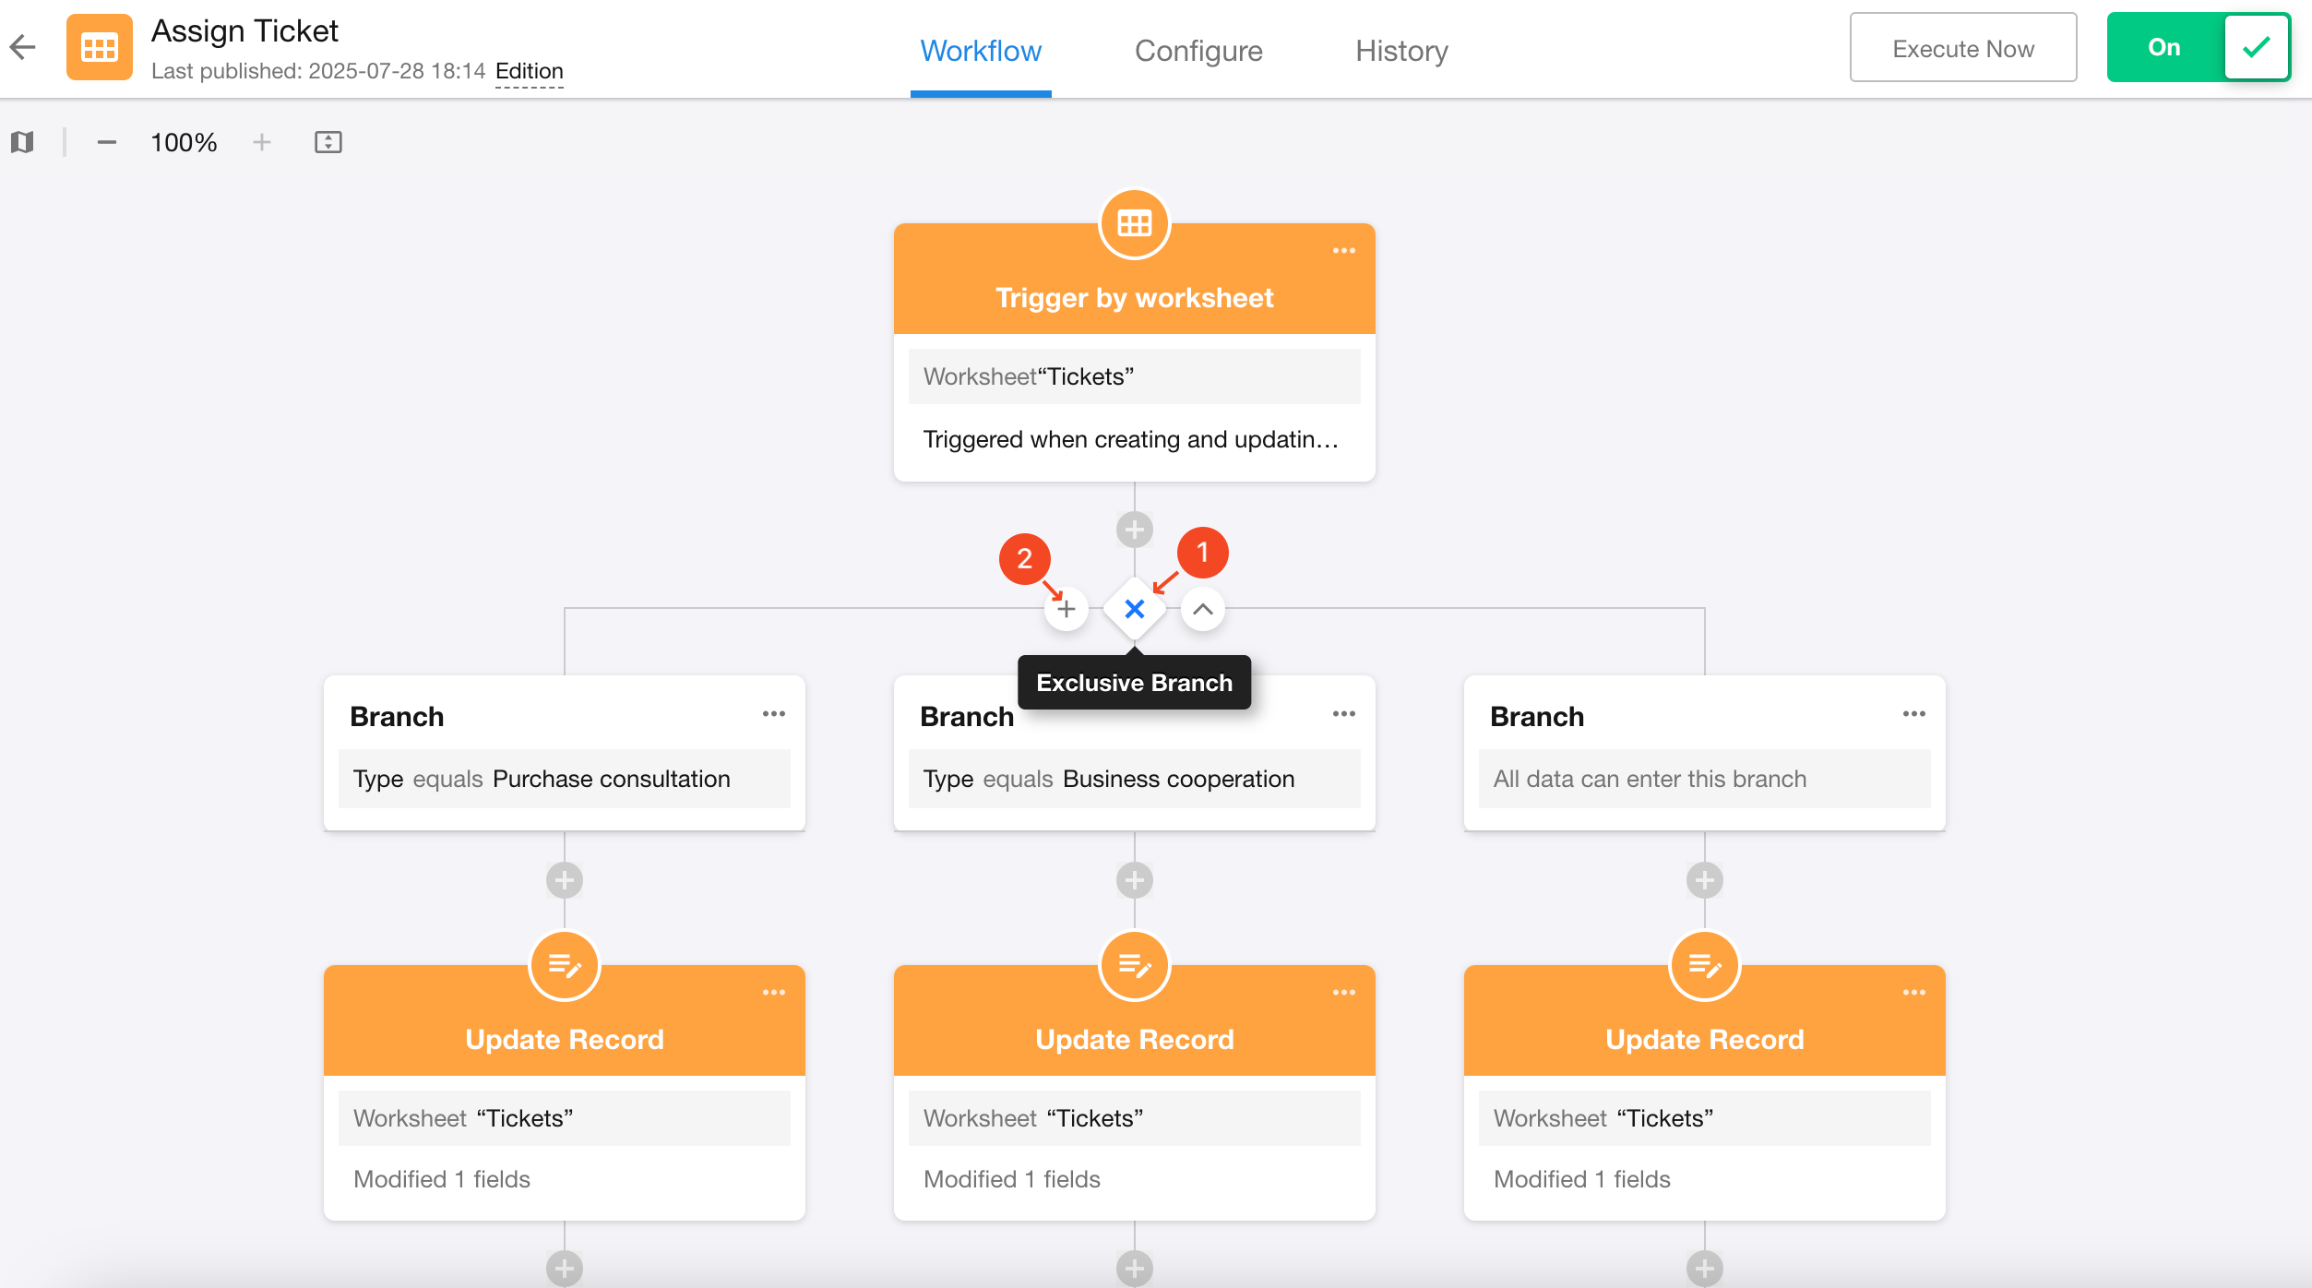2312x1288 pixels.
Task: Click fit-to-screen canvas icon
Action: [328, 142]
